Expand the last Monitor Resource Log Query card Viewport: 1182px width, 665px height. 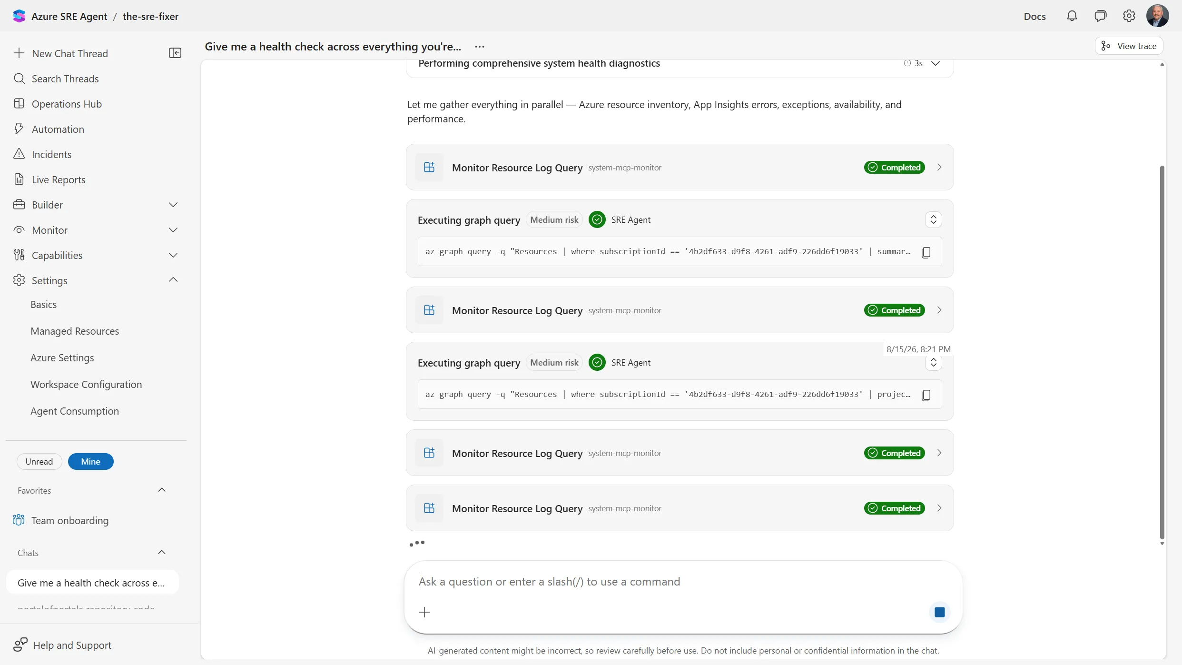point(939,508)
